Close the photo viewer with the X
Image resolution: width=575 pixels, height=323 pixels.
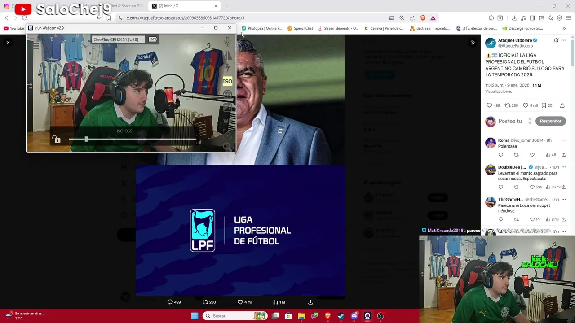coord(8,42)
